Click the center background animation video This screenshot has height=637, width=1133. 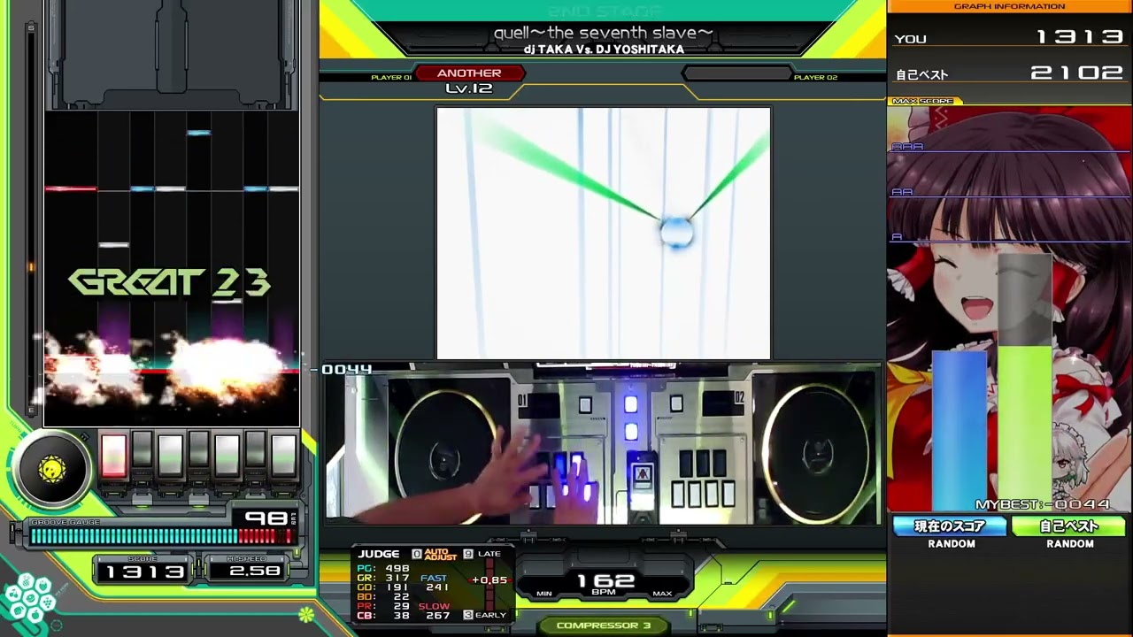click(x=603, y=233)
